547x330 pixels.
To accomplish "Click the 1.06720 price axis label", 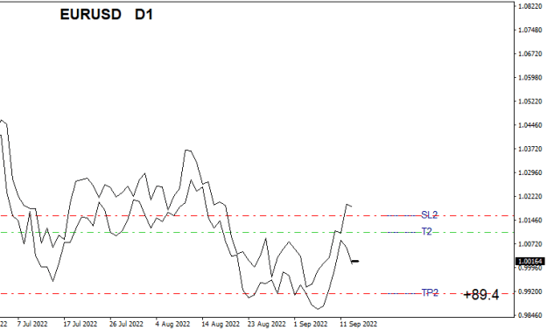I will point(530,53).
